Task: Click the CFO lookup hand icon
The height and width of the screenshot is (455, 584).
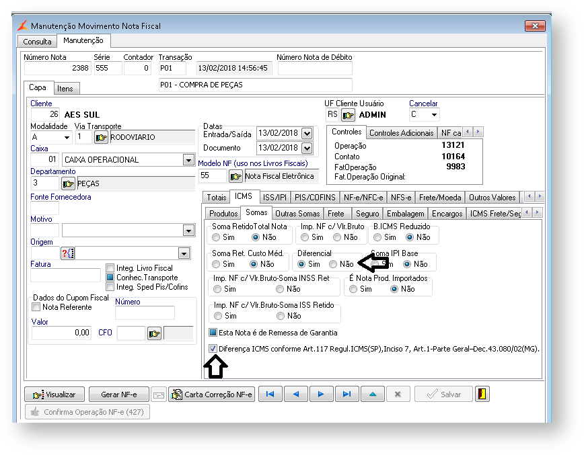Action: point(155,333)
